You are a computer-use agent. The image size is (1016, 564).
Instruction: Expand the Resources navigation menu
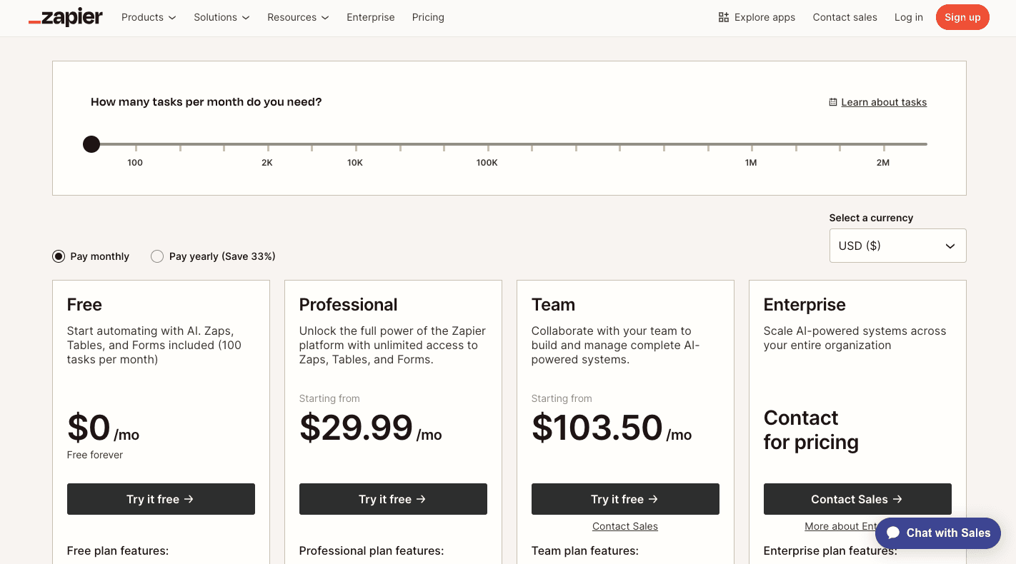point(297,17)
